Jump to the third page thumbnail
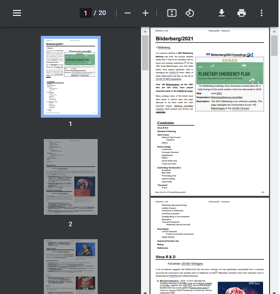The image size is (280, 294). click(71, 267)
